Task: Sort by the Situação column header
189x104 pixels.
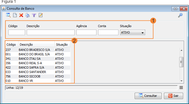Action: (62, 45)
